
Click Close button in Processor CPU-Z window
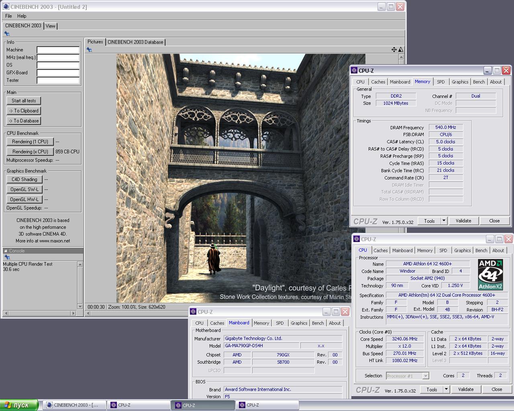point(497,389)
